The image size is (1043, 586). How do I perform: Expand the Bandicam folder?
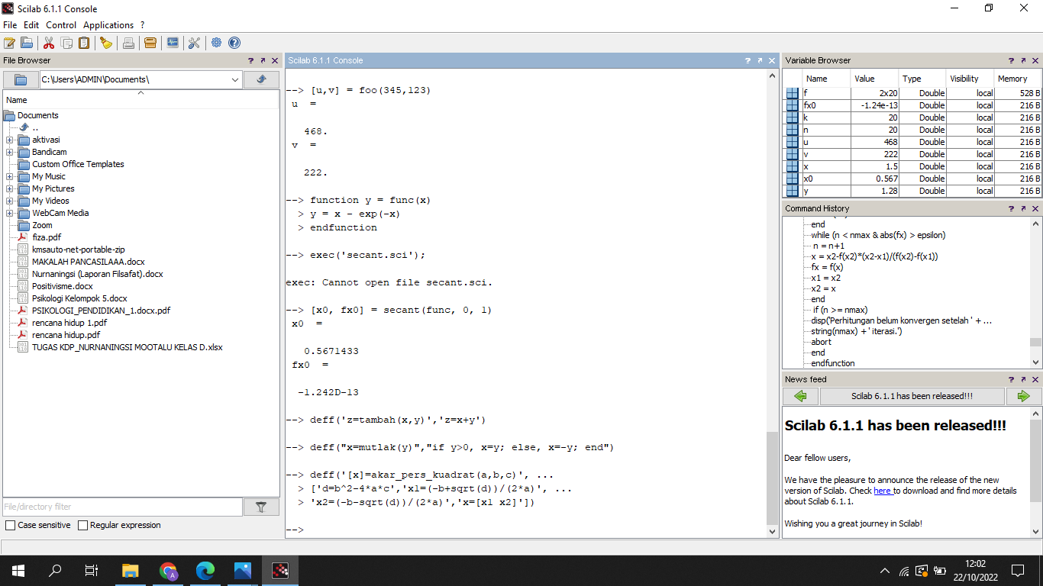coord(9,152)
